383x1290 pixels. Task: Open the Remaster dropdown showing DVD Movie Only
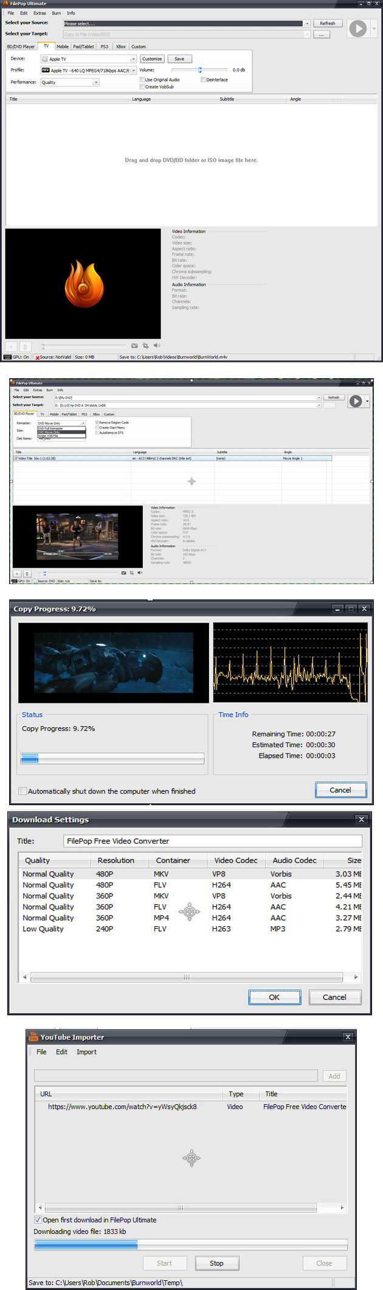click(83, 423)
